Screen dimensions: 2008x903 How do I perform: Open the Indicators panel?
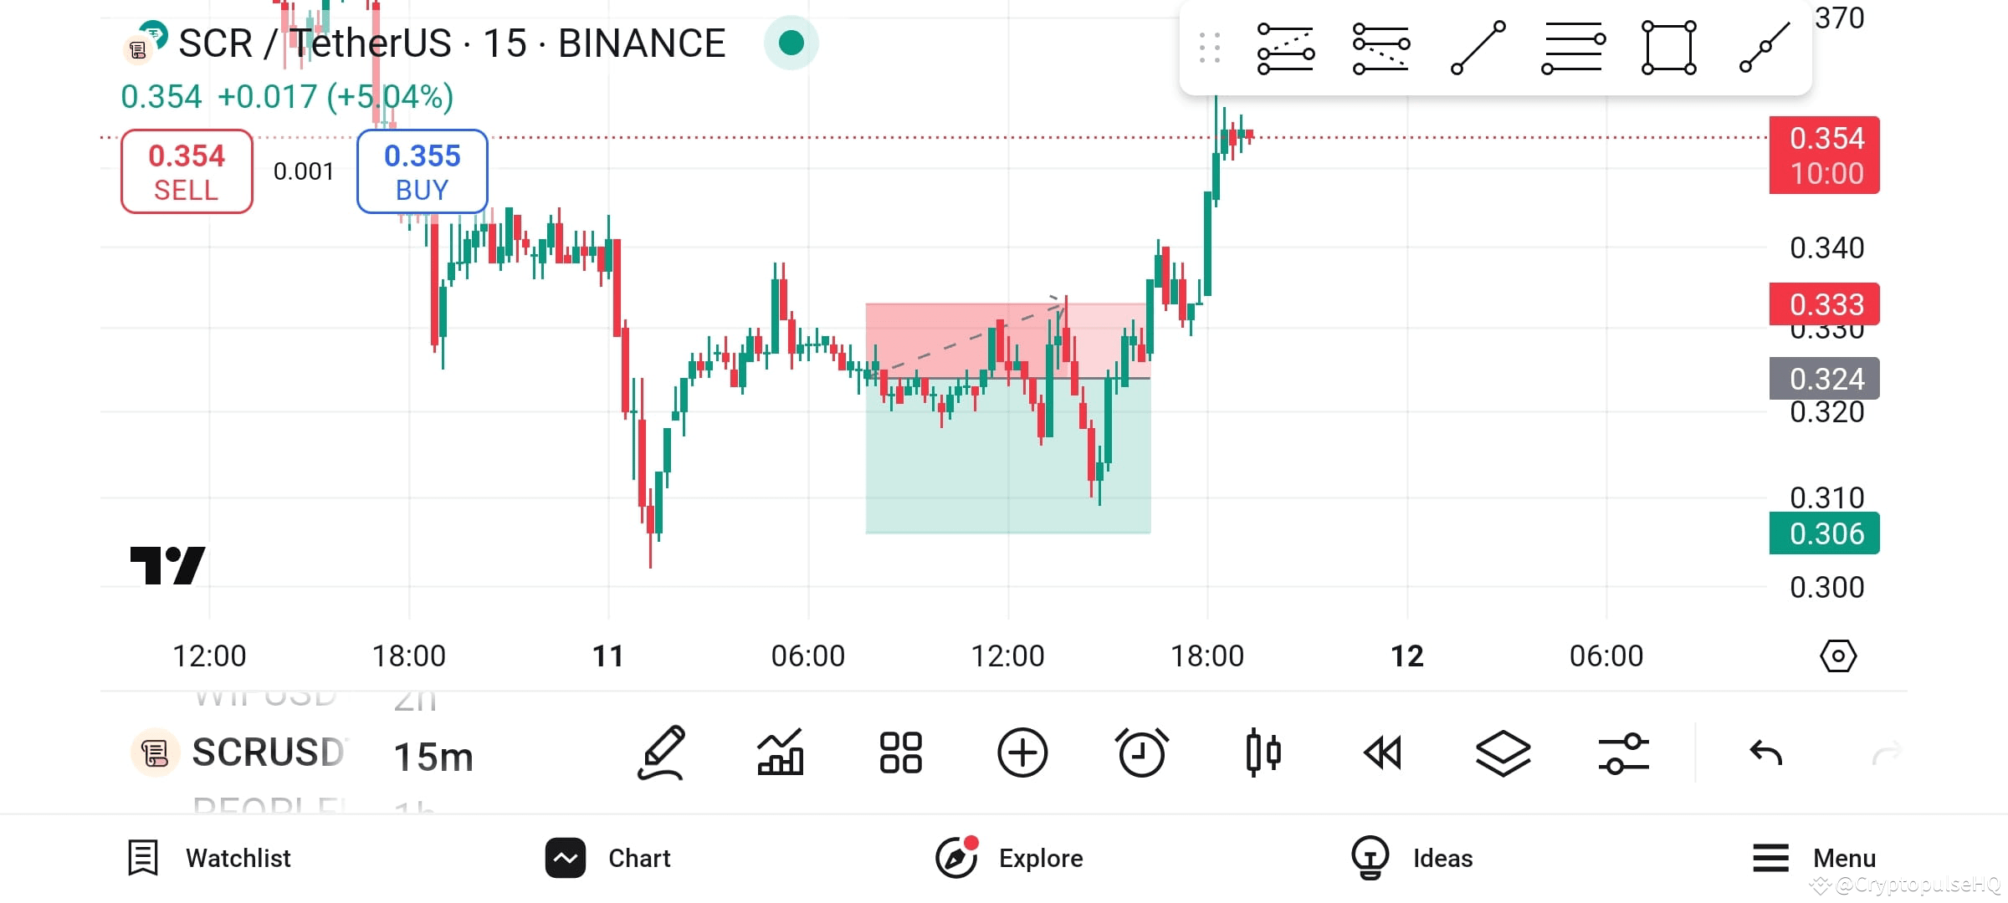(781, 752)
